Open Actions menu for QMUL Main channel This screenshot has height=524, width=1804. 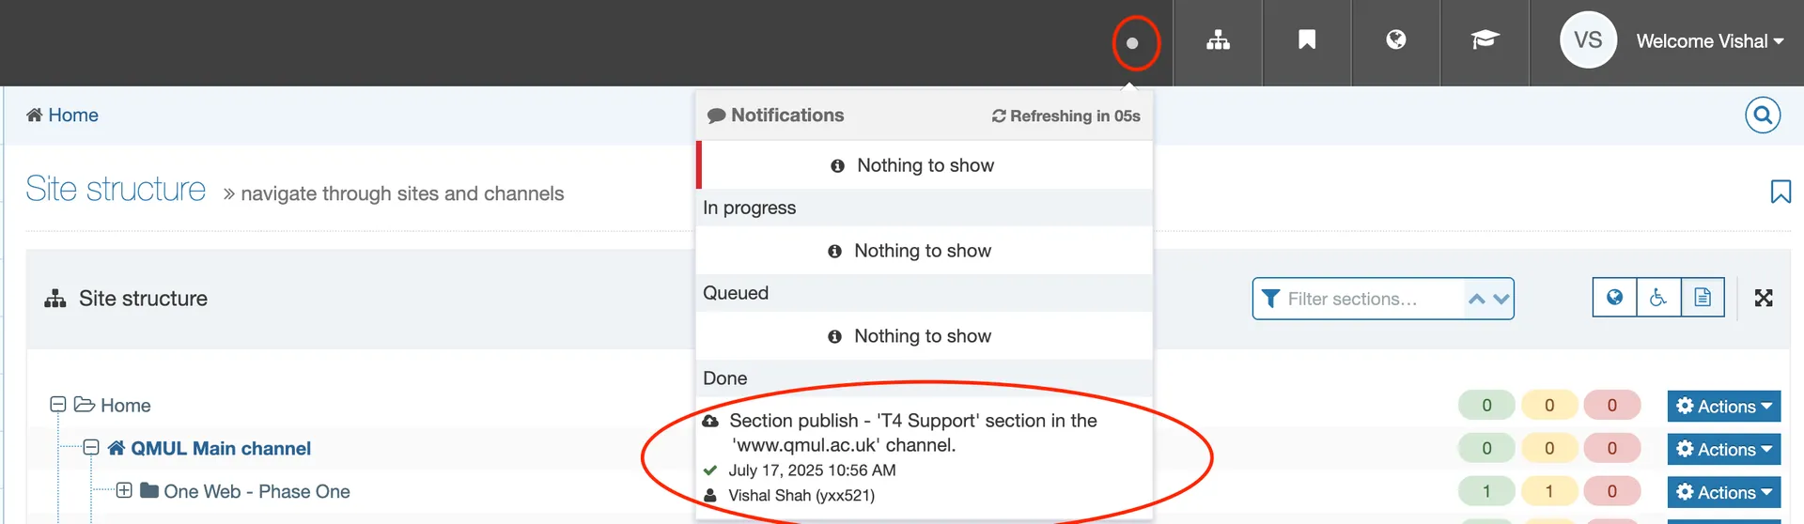[1724, 450]
